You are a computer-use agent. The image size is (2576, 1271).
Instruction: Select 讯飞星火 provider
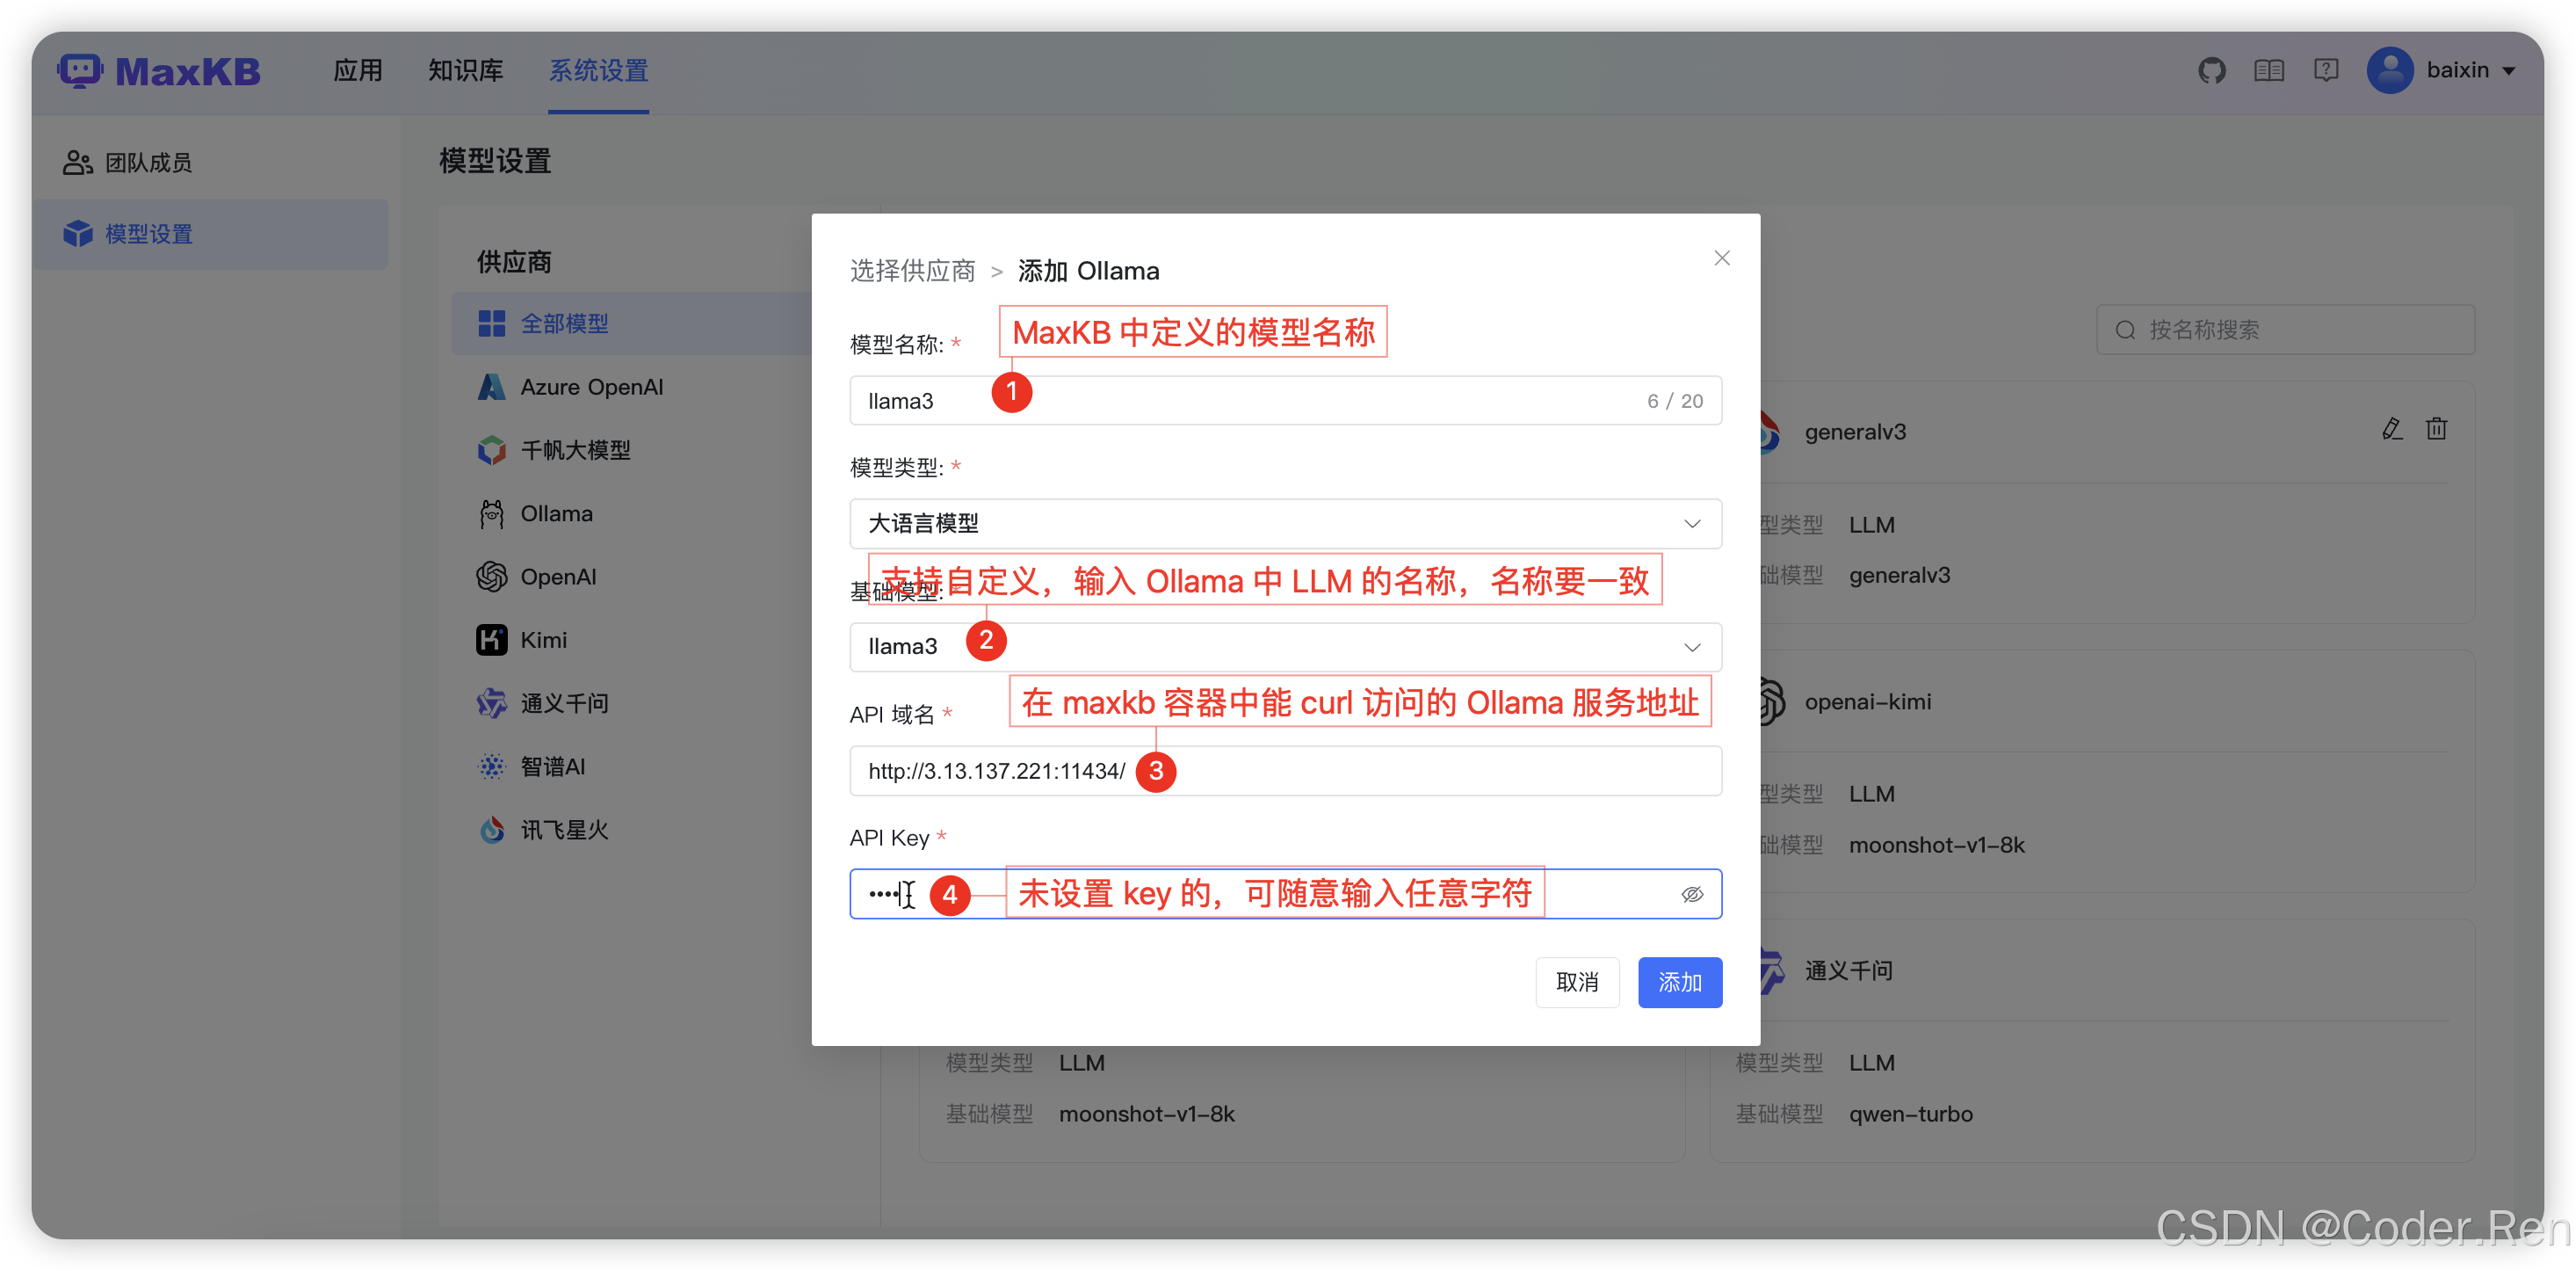[563, 830]
